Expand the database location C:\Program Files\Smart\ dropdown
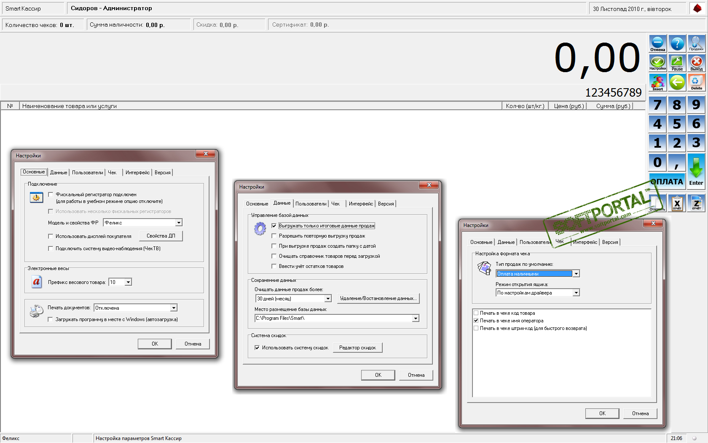This screenshot has width=708, height=443. pyautogui.click(x=416, y=318)
